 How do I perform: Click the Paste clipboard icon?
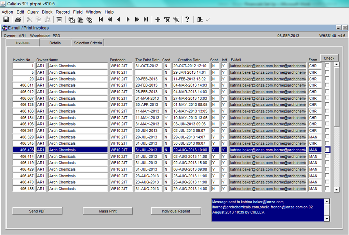(x=48, y=19)
